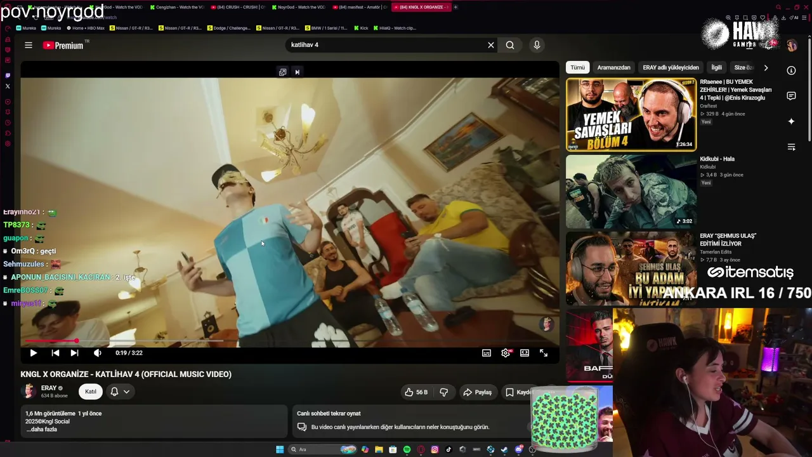The width and height of the screenshot is (812, 457).
Task: Open Steam from the taskbar
Action: 504,449
